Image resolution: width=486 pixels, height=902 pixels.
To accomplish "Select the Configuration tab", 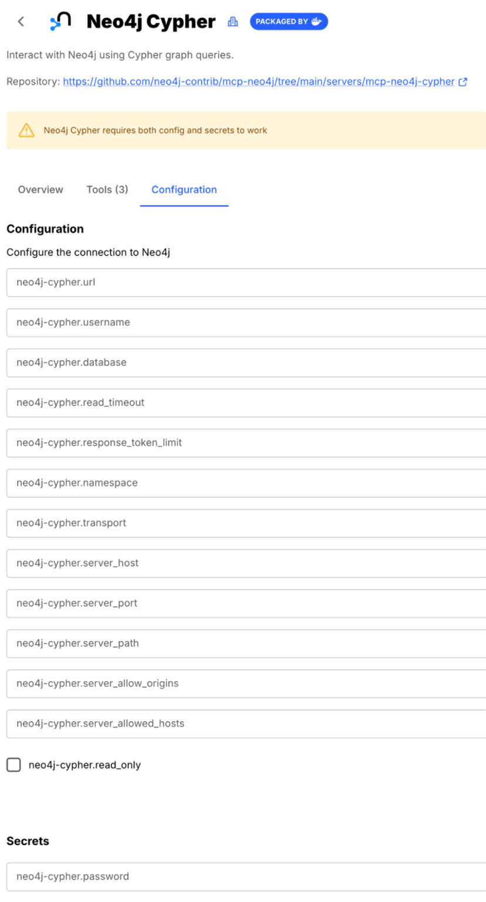I will click(184, 189).
